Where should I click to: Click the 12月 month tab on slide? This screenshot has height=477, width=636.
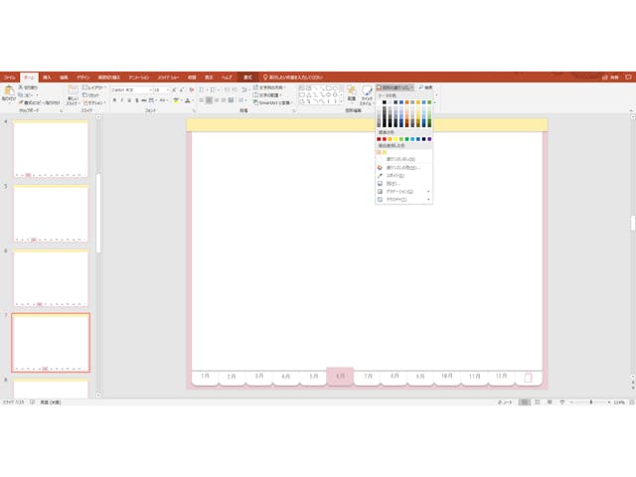501,377
